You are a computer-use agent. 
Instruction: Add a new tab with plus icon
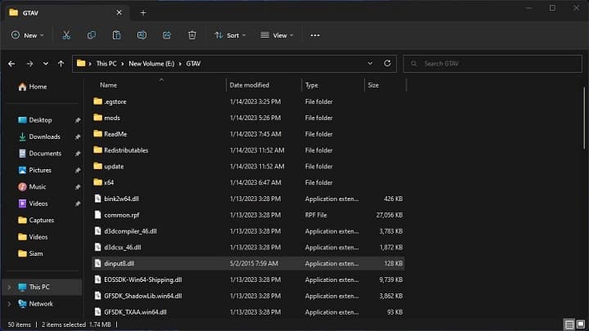coord(143,13)
